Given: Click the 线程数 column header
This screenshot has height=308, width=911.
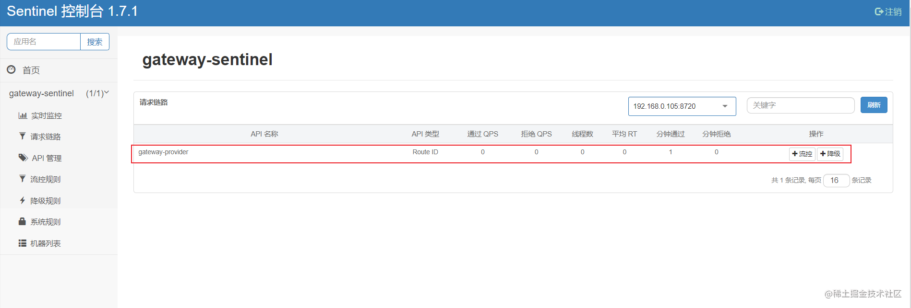Looking at the screenshot, I should [x=582, y=134].
